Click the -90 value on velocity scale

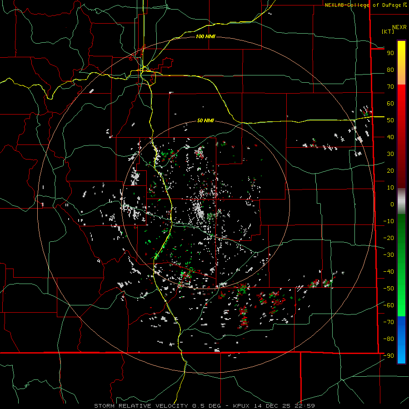pos(389,356)
